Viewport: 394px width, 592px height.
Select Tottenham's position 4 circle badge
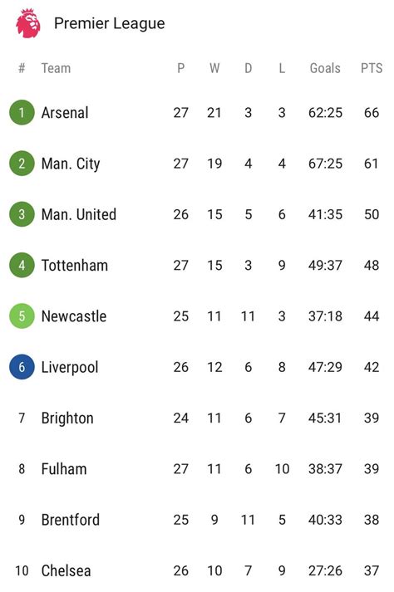22,265
